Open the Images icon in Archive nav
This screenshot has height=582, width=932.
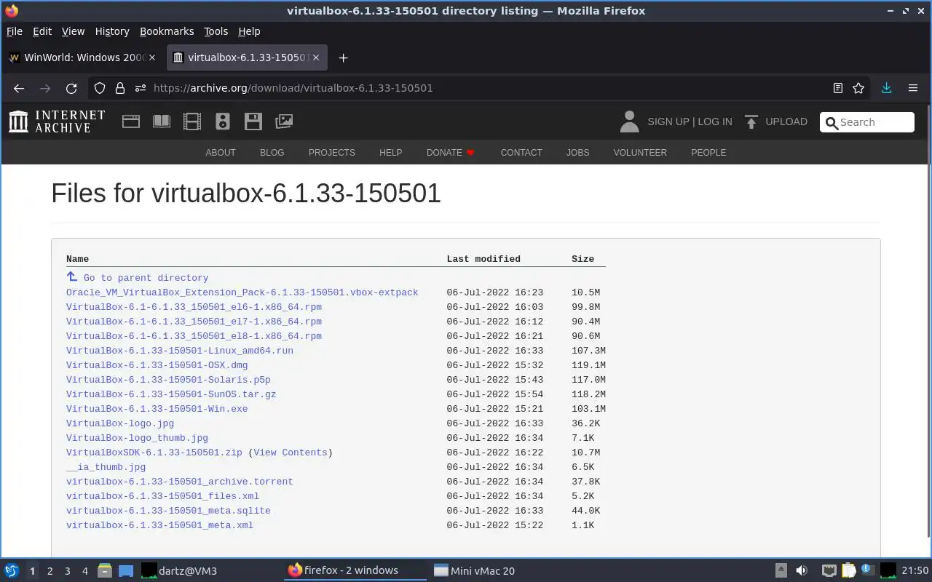pyautogui.click(x=284, y=121)
